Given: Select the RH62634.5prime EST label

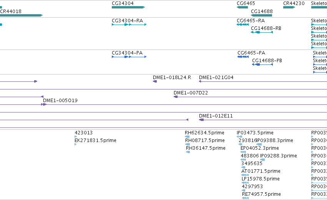Looking at the screenshot, I should [204, 133].
